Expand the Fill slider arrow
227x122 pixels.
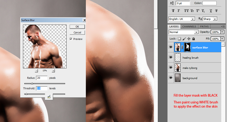click(x=223, y=39)
